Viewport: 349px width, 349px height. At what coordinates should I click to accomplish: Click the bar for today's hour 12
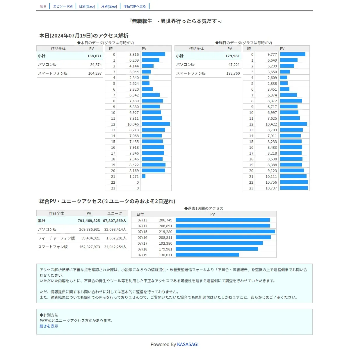coord(156,124)
